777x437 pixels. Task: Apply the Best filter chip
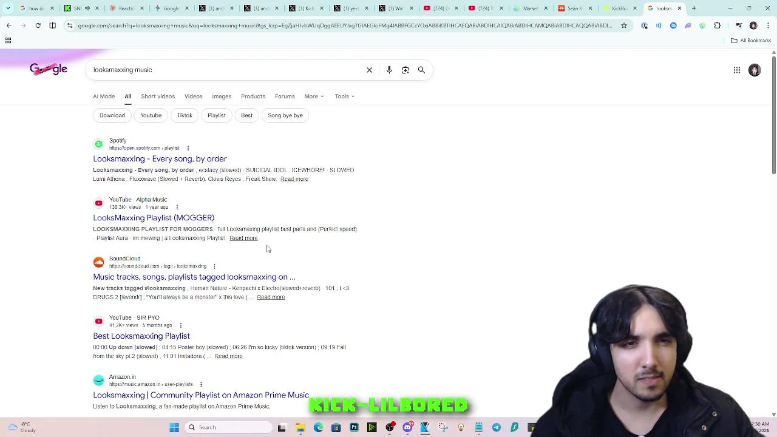click(x=246, y=115)
